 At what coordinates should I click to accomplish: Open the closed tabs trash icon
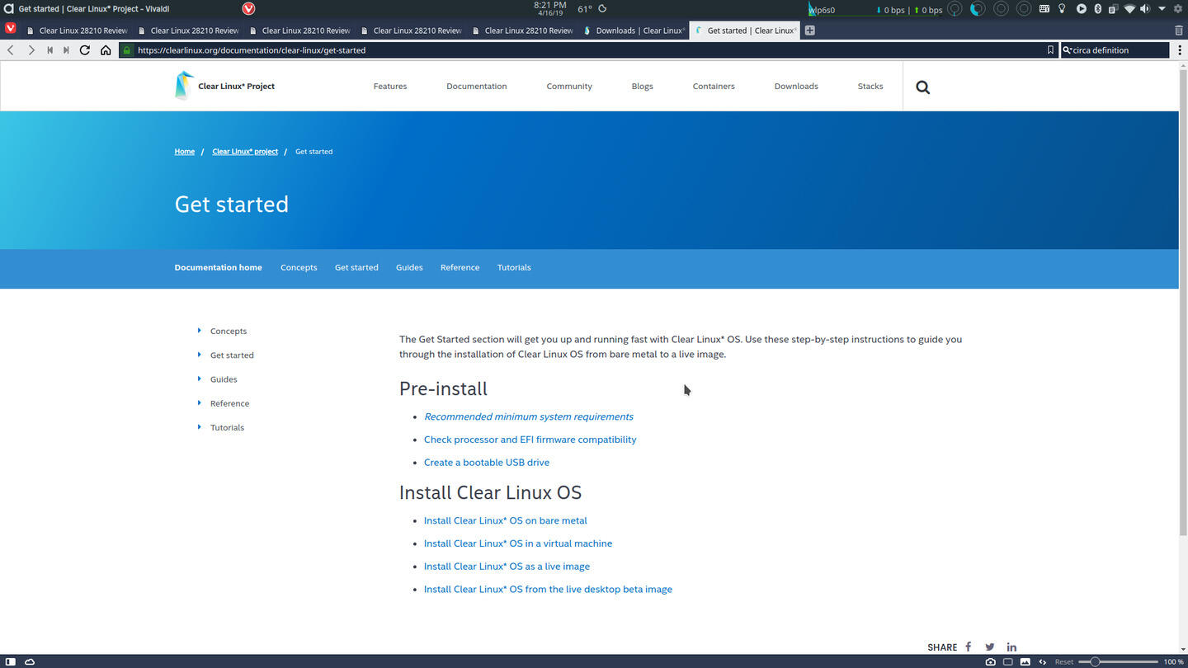[1179, 31]
